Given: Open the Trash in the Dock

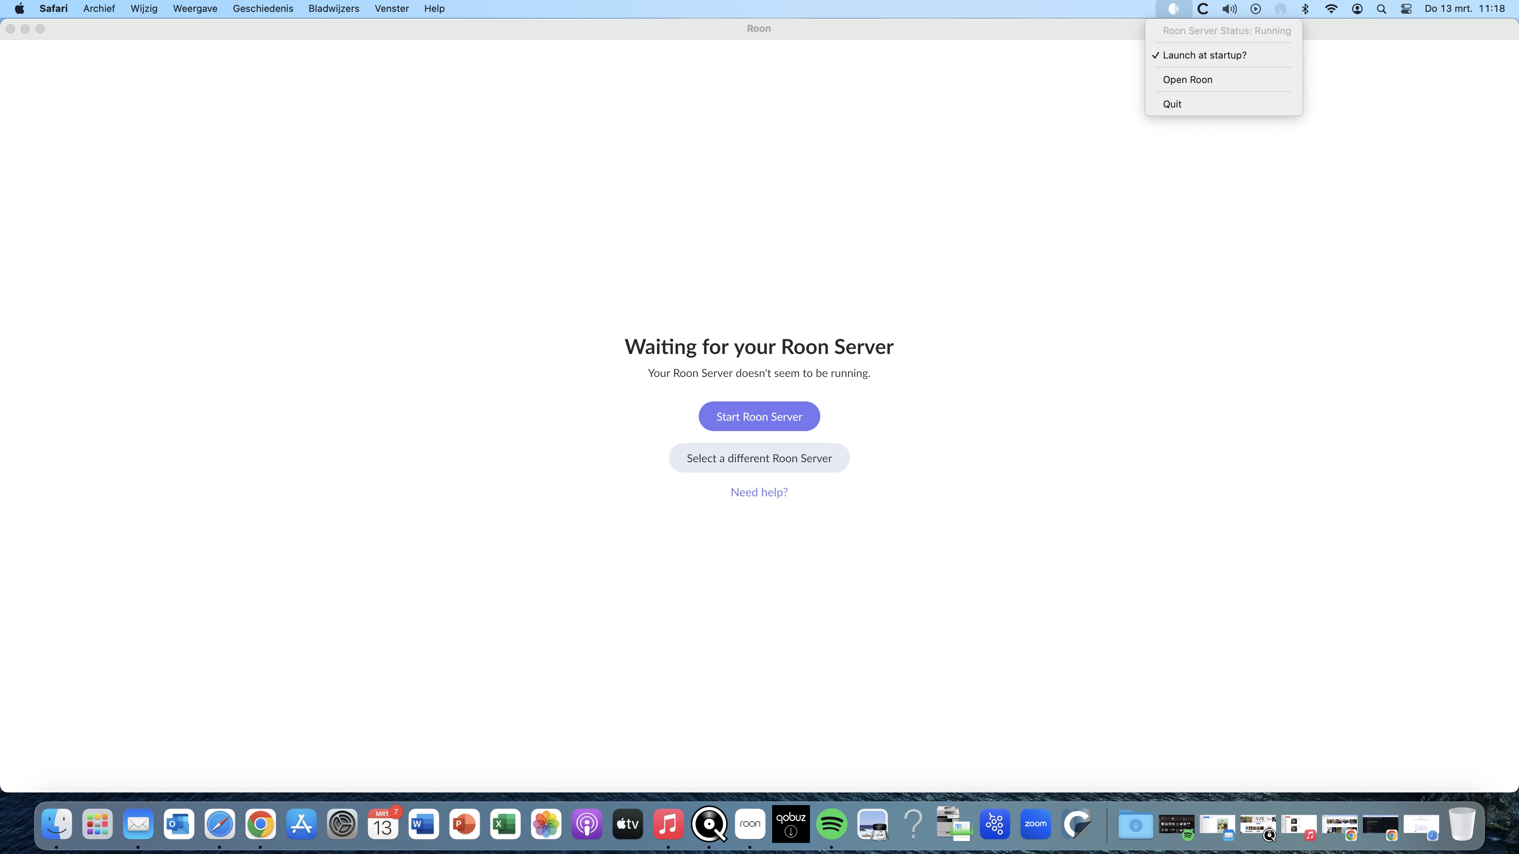Looking at the screenshot, I should 1462,823.
